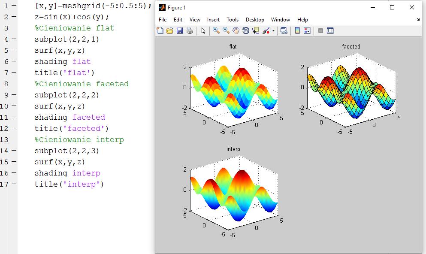This screenshot has height=254, width=426.
Task: Click the New Figure toolbar icon
Action: click(x=160, y=31)
